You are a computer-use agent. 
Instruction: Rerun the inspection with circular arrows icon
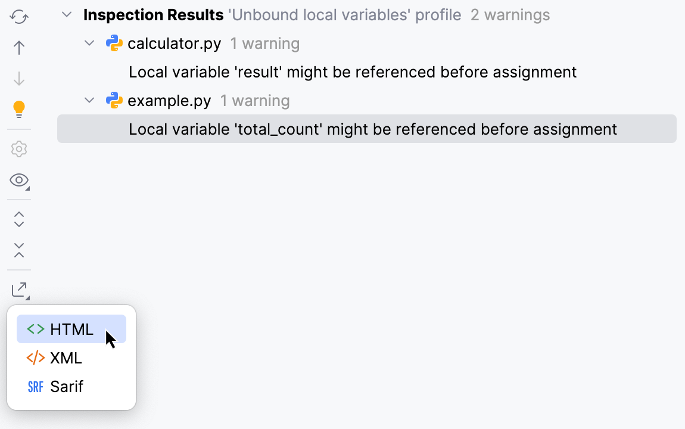[18, 17]
